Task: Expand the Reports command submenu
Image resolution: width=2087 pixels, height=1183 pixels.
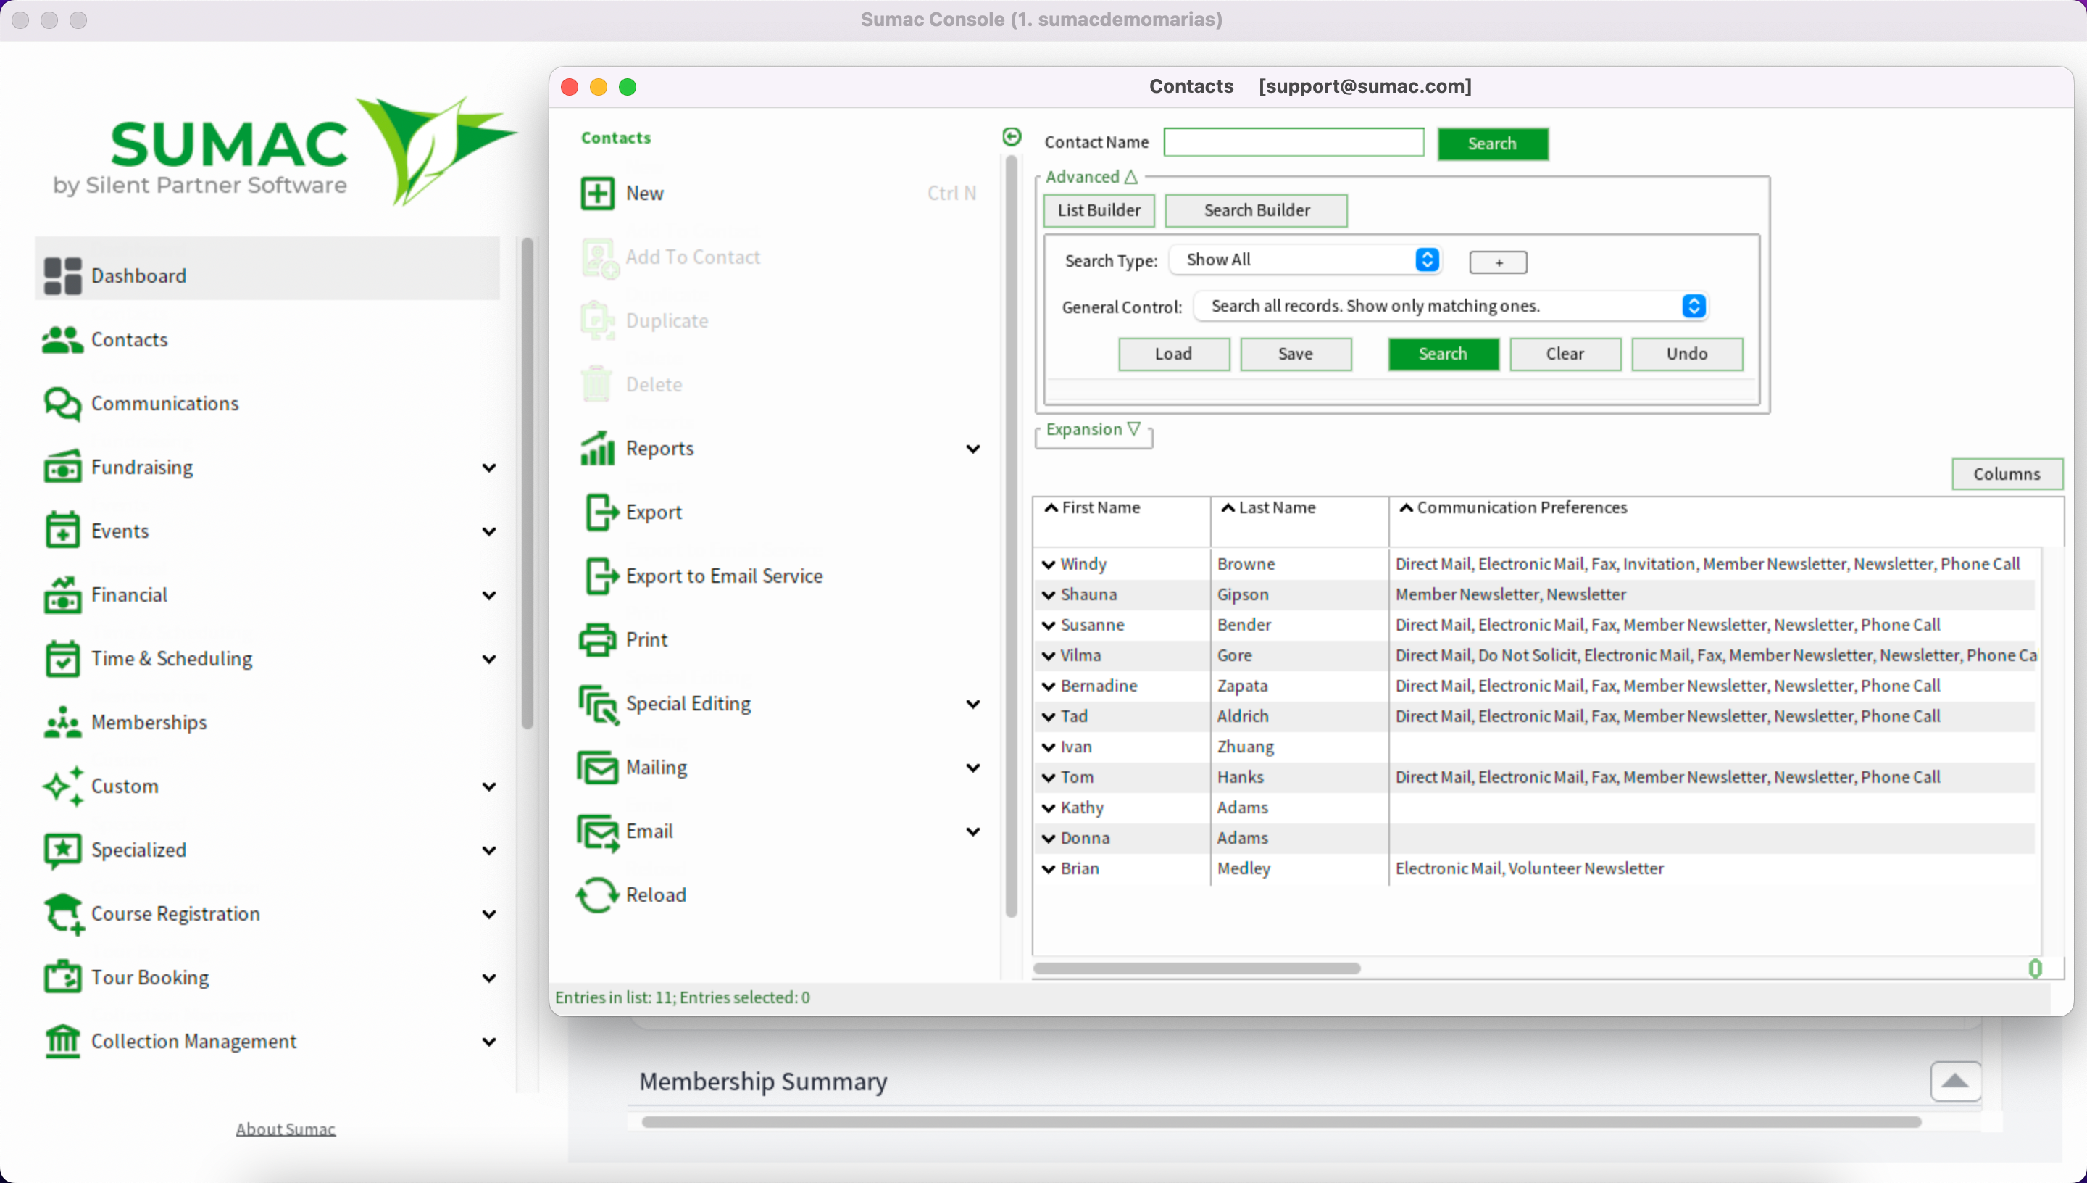Action: pos(973,449)
